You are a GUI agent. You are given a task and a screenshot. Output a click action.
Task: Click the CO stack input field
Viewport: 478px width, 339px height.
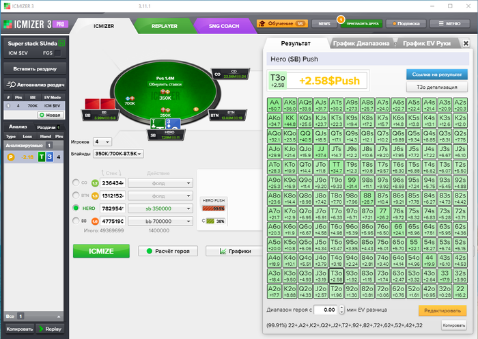pyautogui.click(x=113, y=183)
